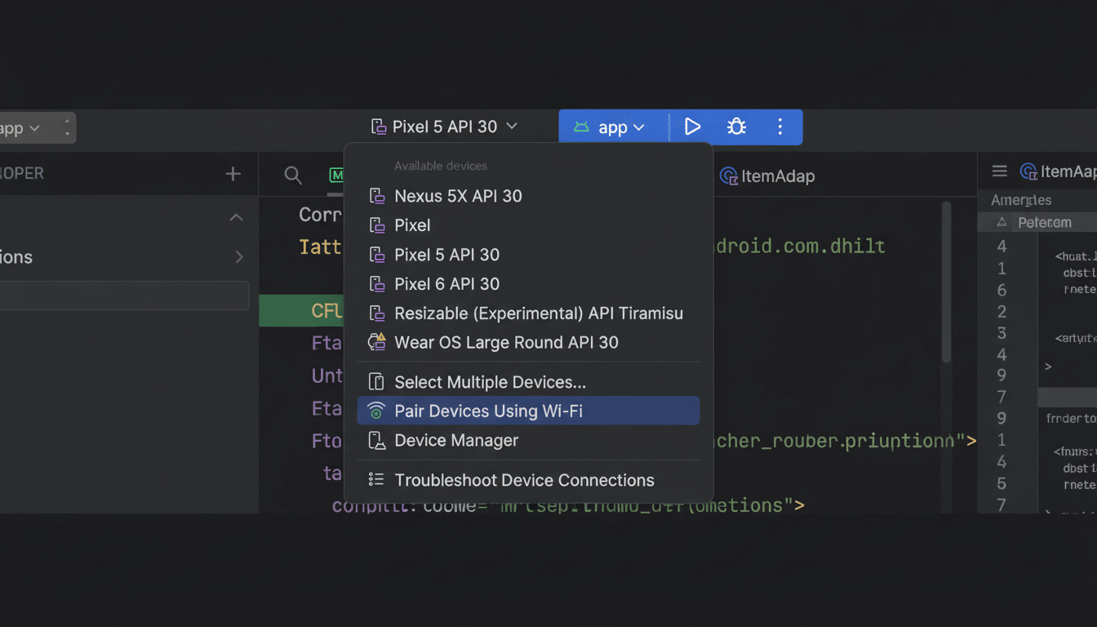Expand the side panel right chevron

(x=239, y=257)
